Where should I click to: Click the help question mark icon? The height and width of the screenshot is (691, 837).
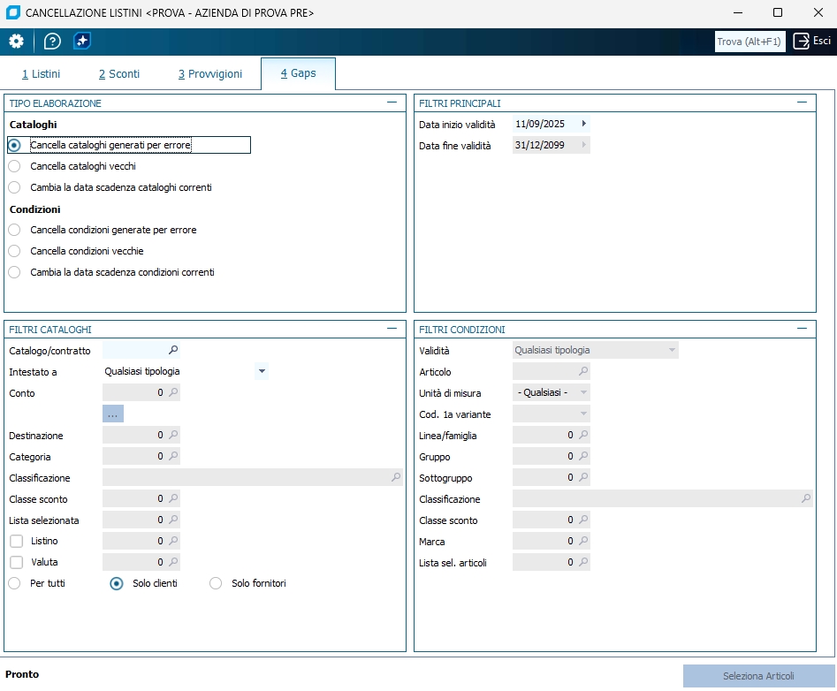pos(52,42)
